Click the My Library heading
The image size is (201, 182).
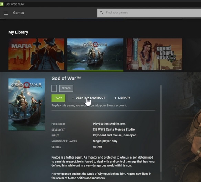(18, 32)
